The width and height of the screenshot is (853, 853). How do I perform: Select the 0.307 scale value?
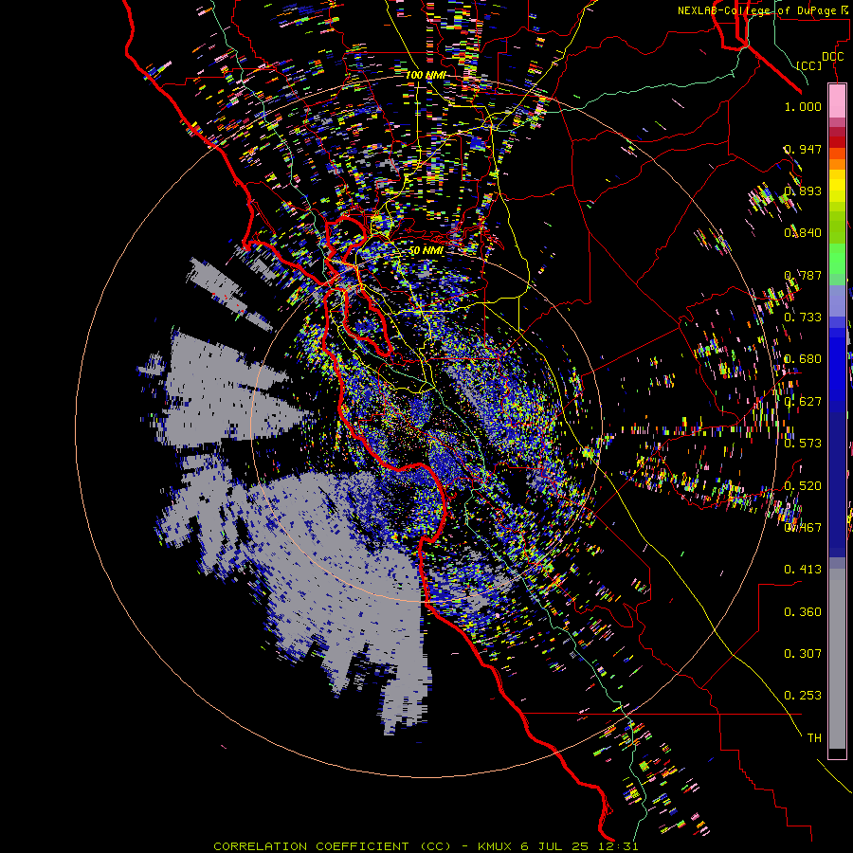tap(803, 654)
